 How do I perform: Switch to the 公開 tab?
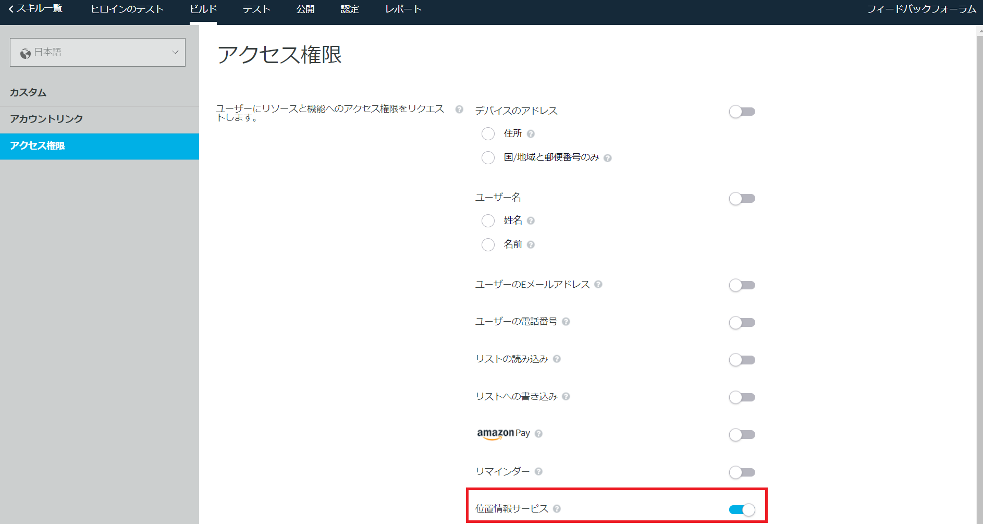(x=305, y=9)
